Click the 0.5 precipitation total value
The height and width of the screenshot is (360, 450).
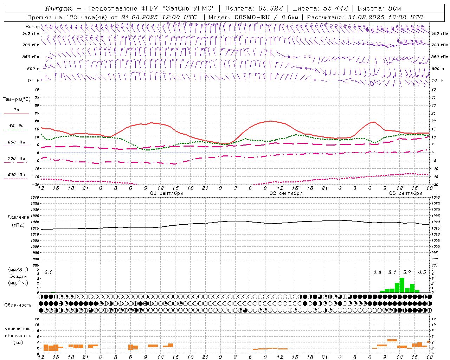(422, 272)
